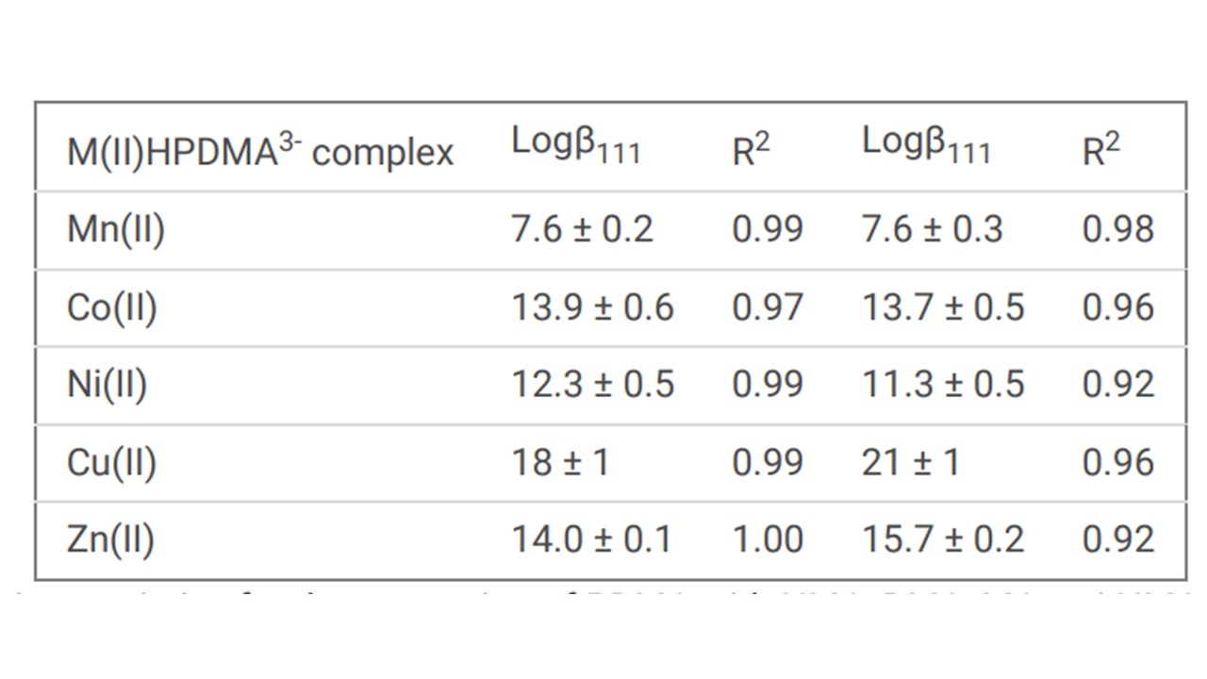The width and height of the screenshot is (1207, 679).
Task: Click the 0.98 value in Mn(II) row
Action: click(x=1118, y=229)
